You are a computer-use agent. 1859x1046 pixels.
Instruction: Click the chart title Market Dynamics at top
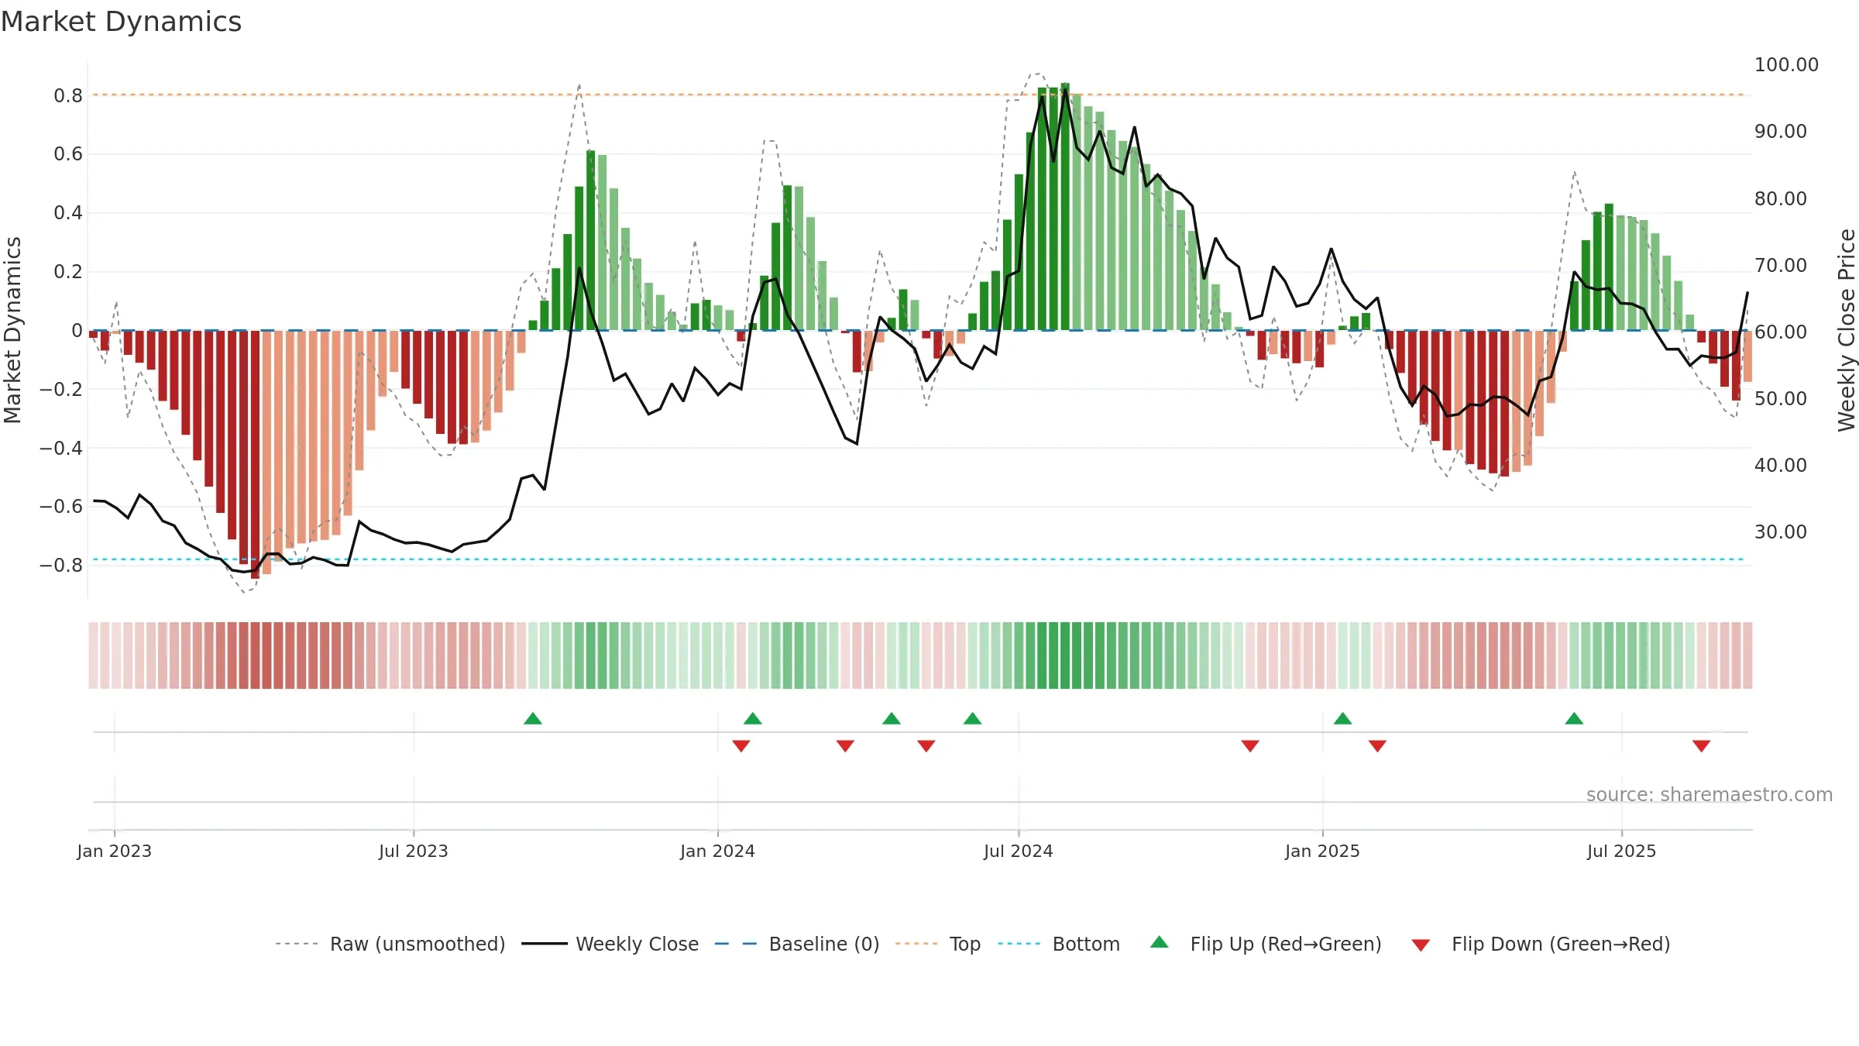click(x=121, y=22)
